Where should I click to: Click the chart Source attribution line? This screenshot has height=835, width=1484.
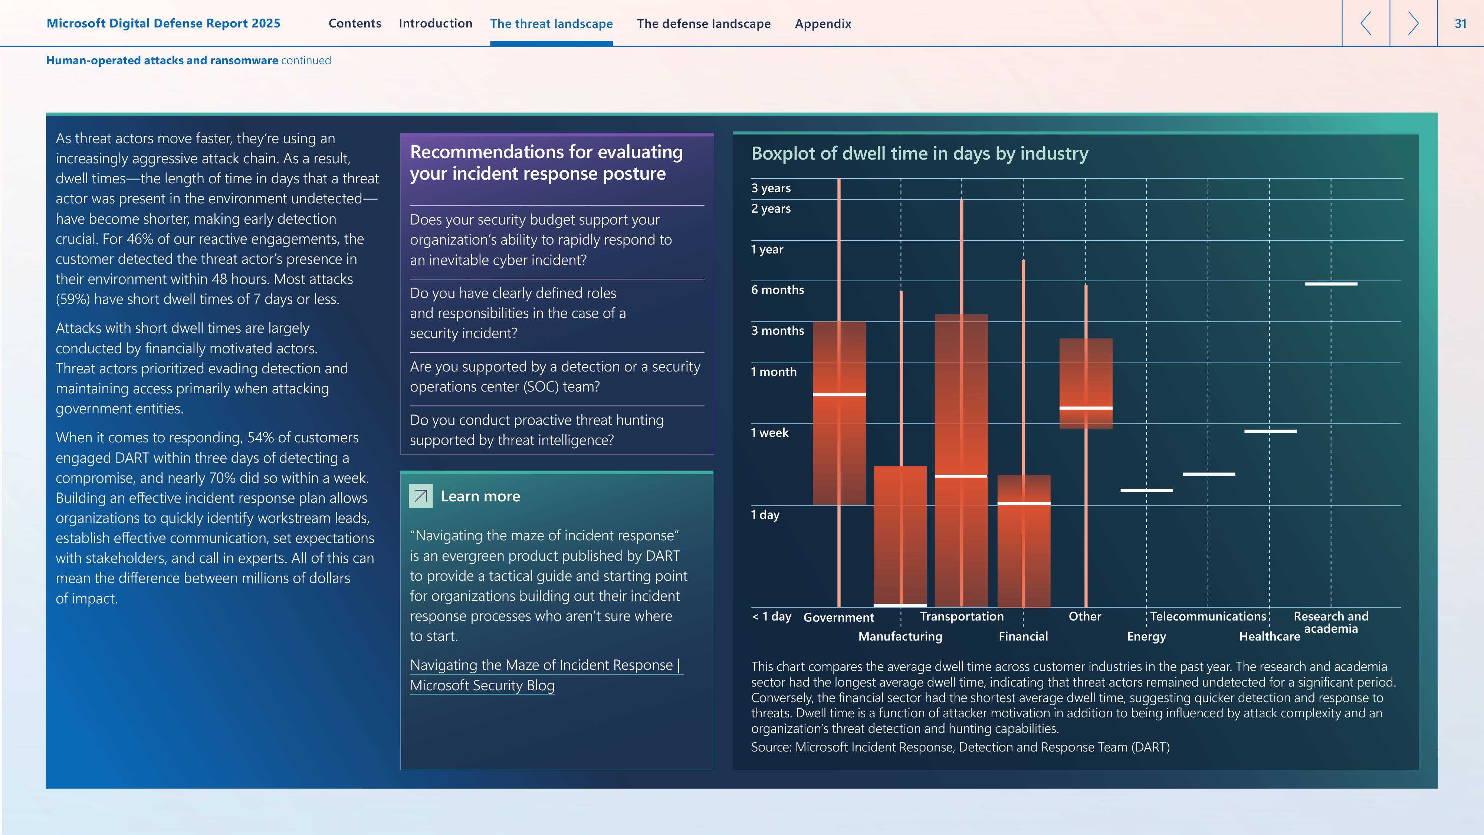tap(961, 747)
